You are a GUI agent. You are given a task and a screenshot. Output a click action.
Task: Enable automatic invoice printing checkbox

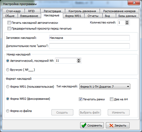pyautogui.click(x=9, y=23)
